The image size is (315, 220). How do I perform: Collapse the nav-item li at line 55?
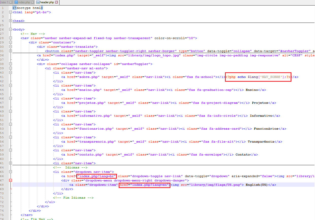click(10, 137)
